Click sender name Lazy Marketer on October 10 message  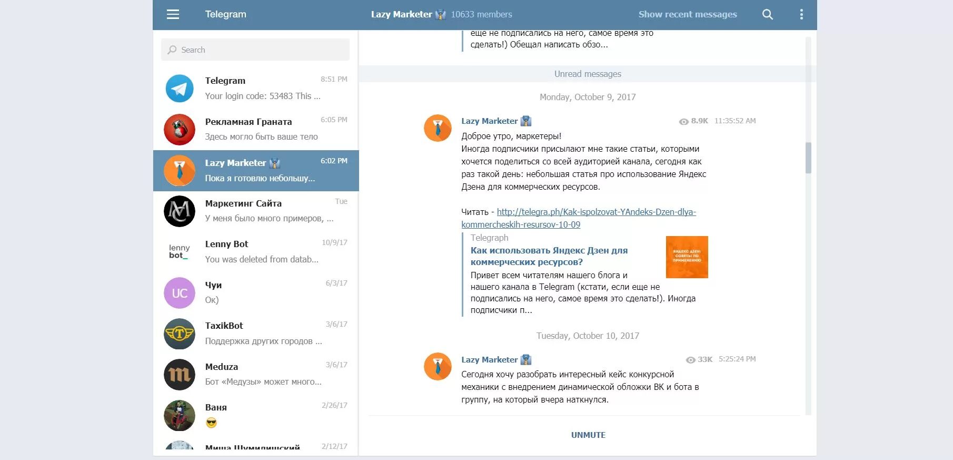pyautogui.click(x=490, y=359)
